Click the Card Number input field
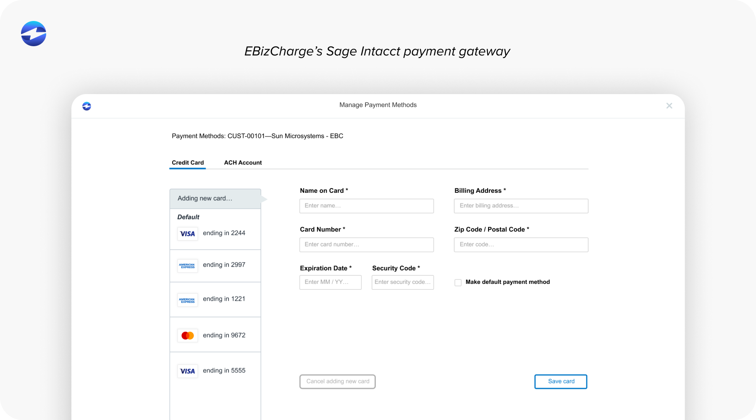The image size is (756, 420). tap(366, 244)
